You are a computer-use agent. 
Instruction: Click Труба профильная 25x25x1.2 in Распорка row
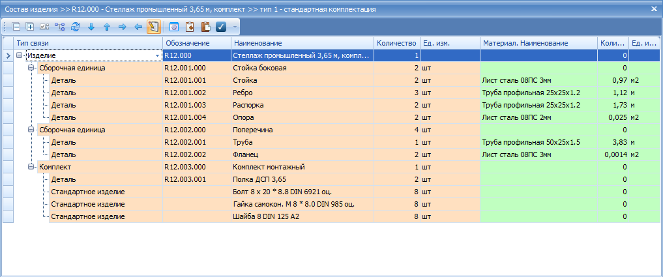pos(538,105)
